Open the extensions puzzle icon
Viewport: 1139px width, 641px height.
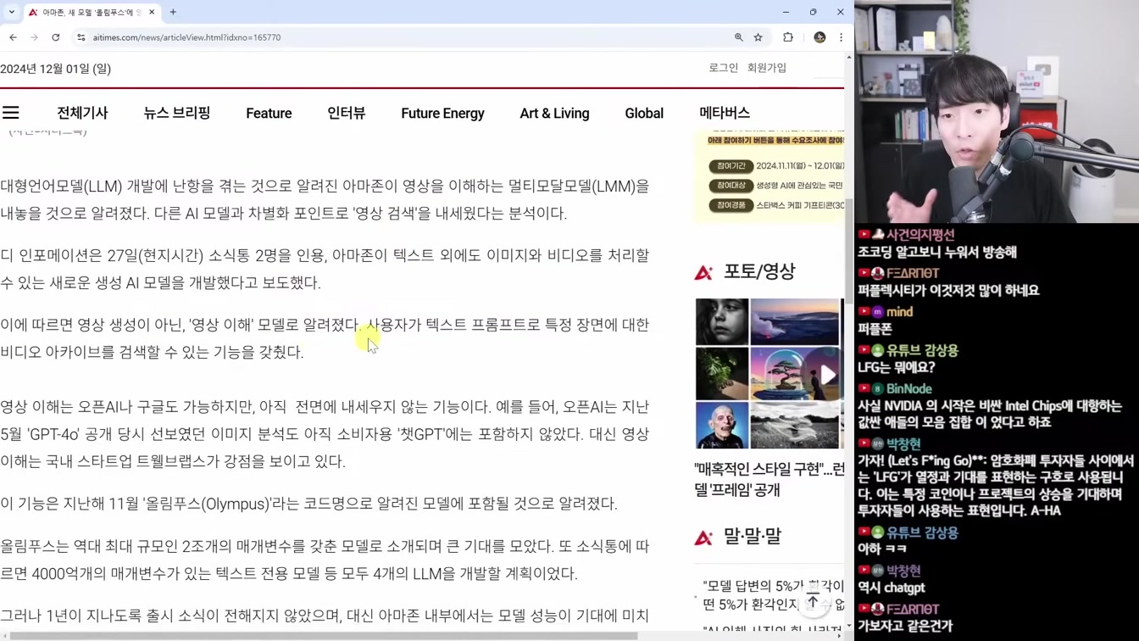point(788,37)
